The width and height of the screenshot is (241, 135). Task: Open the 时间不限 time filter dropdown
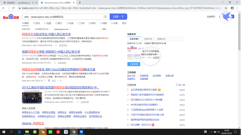(26, 29)
